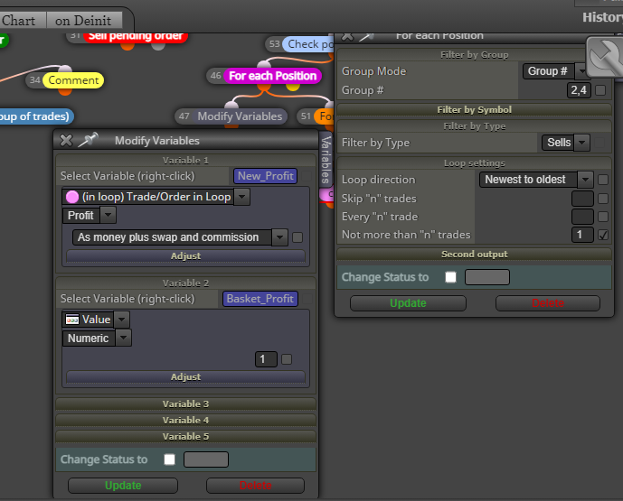This screenshot has width=623, height=501.
Task: Click Update in For each Position panel
Action: click(408, 303)
